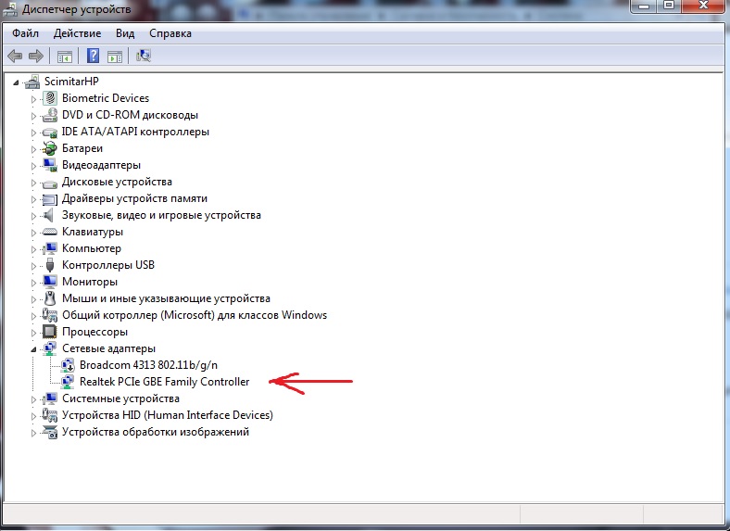
Task: Select the Мониторы label
Action: pos(90,282)
